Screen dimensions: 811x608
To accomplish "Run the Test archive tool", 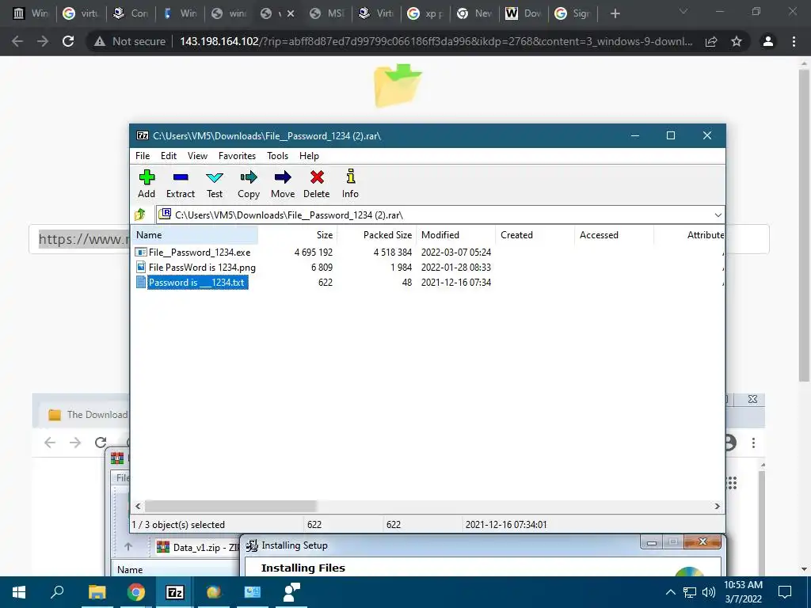I will (214, 184).
